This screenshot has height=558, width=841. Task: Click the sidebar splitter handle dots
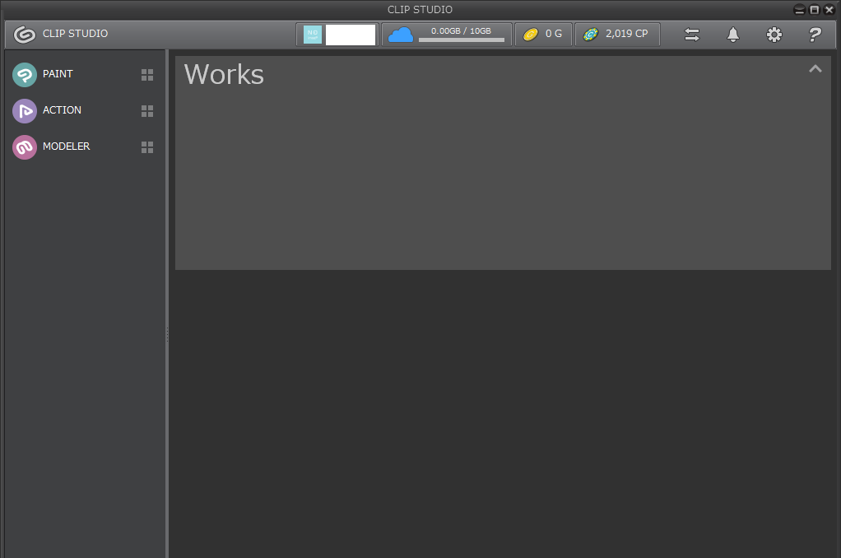click(x=167, y=334)
